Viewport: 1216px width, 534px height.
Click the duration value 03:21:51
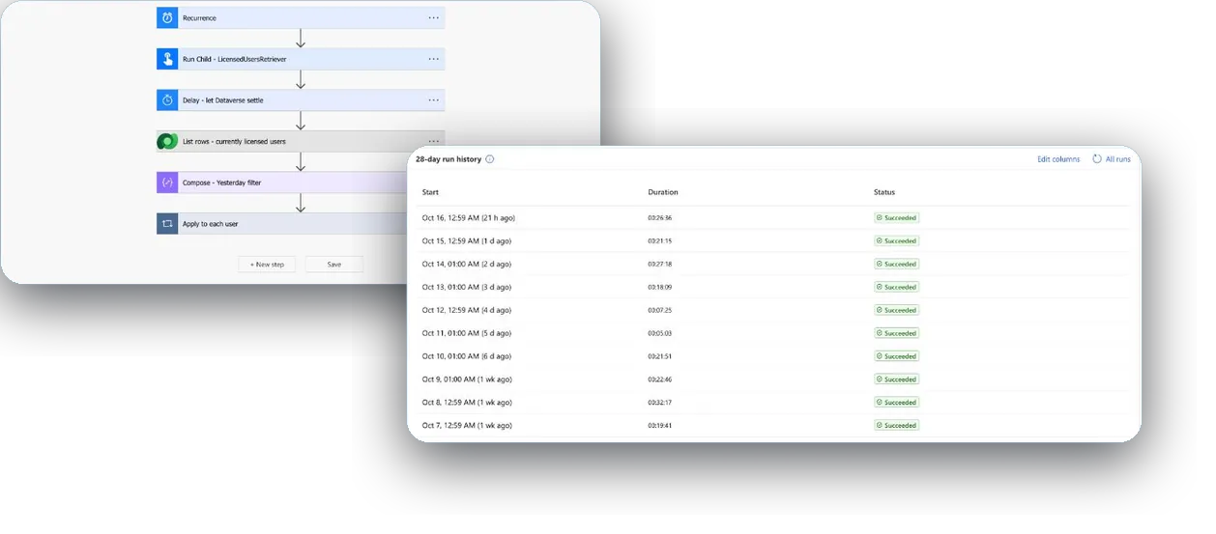(x=660, y=356)
